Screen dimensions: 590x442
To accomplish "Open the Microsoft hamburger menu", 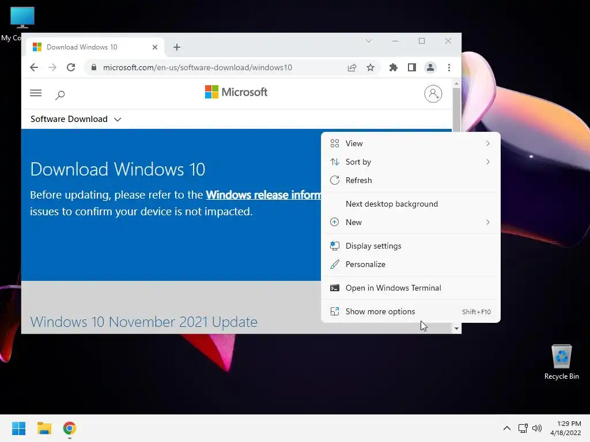I will tap(36, 93).
